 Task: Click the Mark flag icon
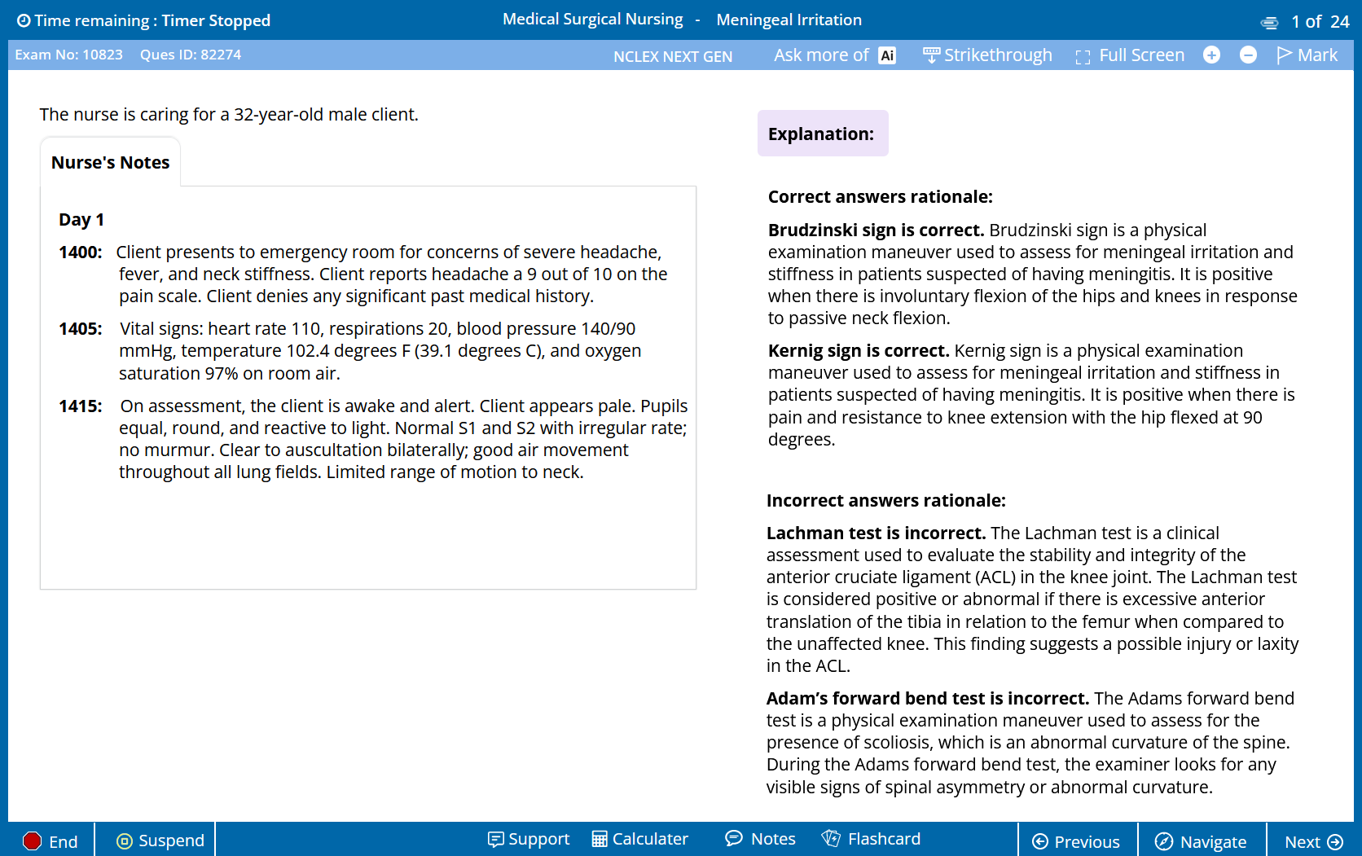pyautogui.click(x=1285, y=55)
